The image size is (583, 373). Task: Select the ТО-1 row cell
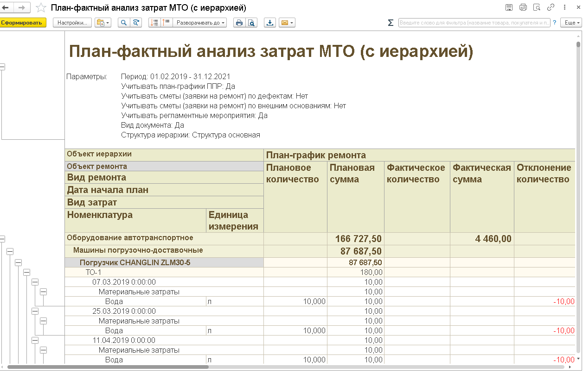pos(164,272)
